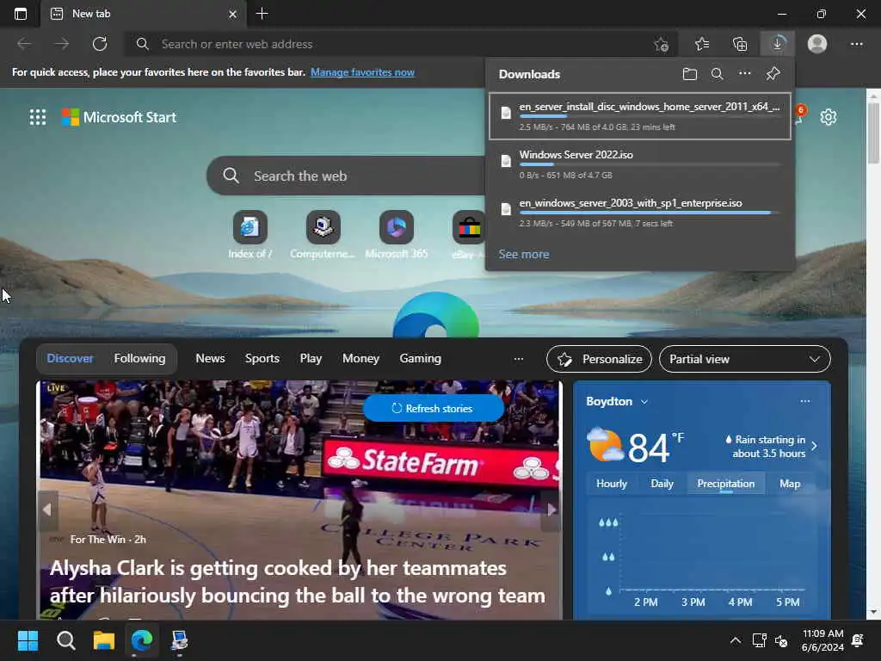Screen dimensions: 881x661
Task: Open Windows Start menu
Action: pyautogui.click(x=28, y=640)
